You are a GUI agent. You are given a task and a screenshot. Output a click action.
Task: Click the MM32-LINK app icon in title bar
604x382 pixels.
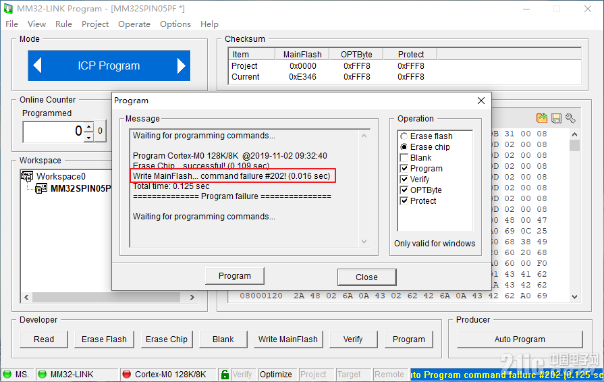8,9
